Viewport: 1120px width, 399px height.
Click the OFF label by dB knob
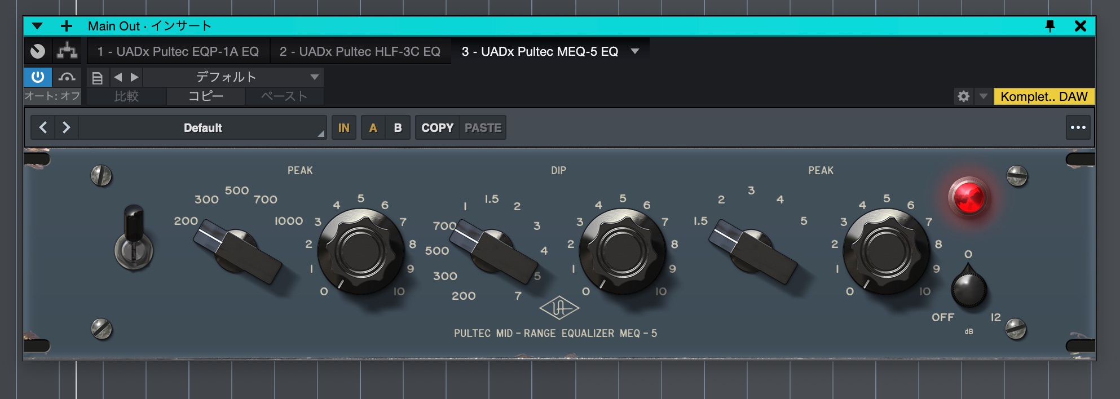(x=943, y=317)
